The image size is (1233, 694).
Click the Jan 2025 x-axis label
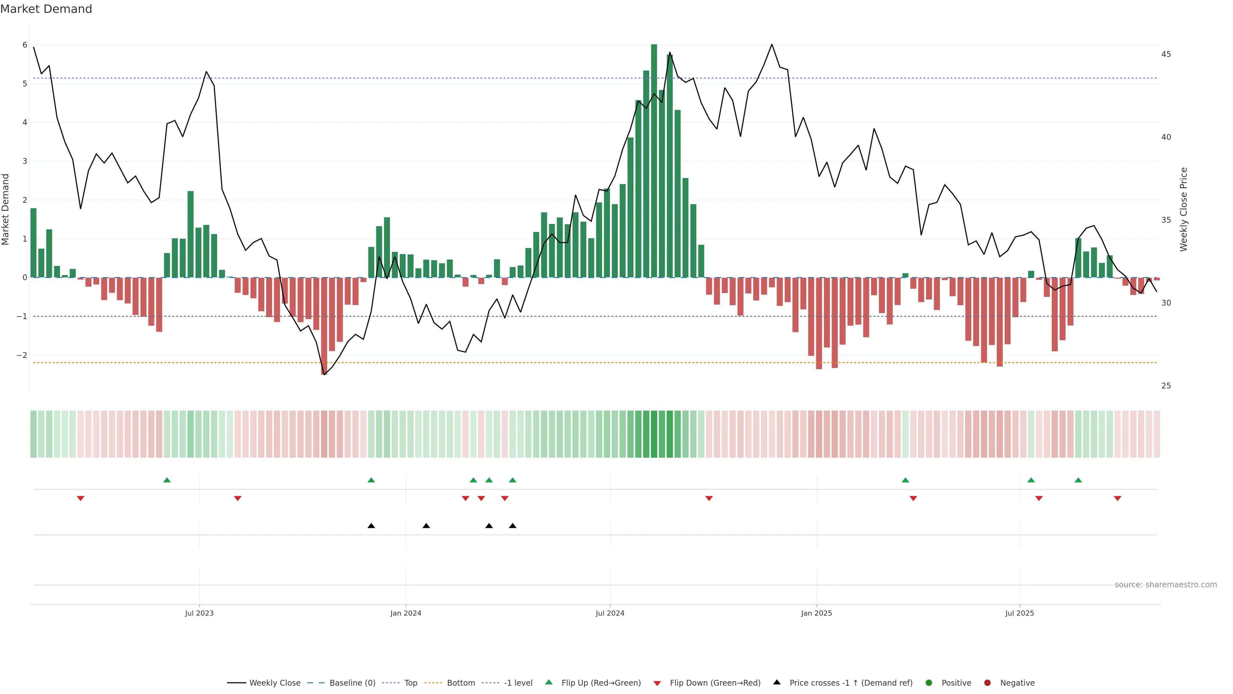[817, 613]
